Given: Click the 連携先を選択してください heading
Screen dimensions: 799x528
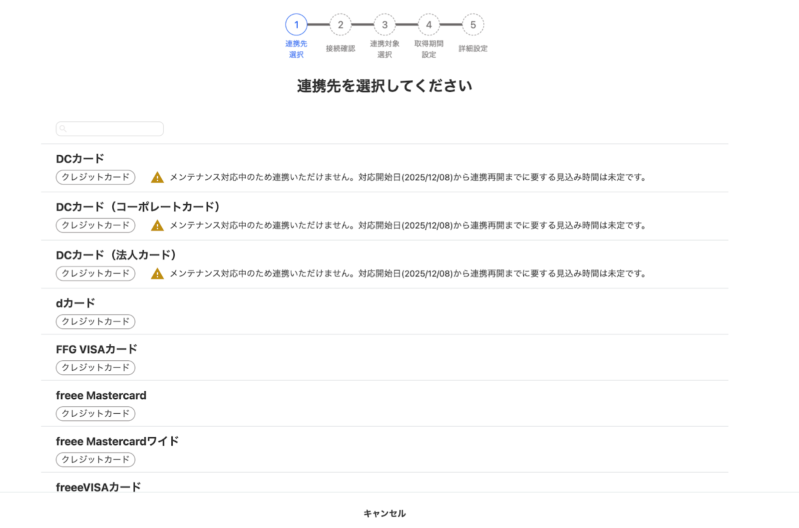Looking at the screenshot, I should tap(385, 86).
